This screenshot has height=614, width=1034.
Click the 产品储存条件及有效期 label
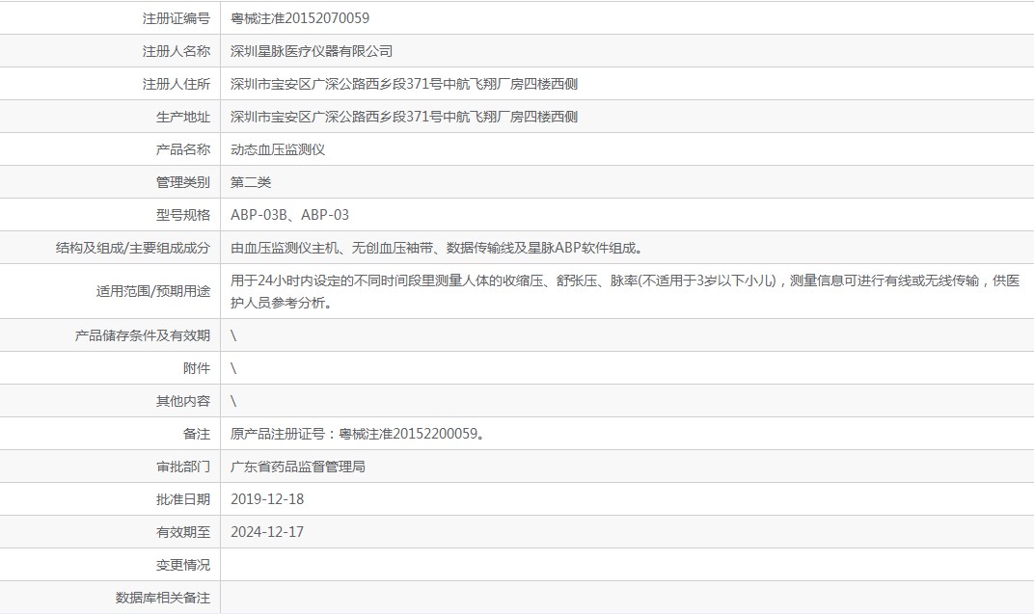coord(143,336)
